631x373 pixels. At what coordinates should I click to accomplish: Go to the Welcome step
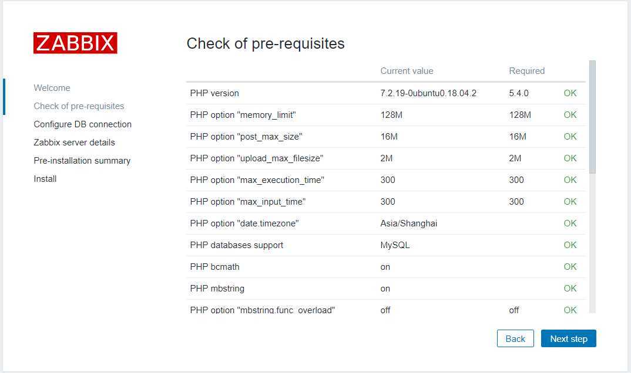52,88
